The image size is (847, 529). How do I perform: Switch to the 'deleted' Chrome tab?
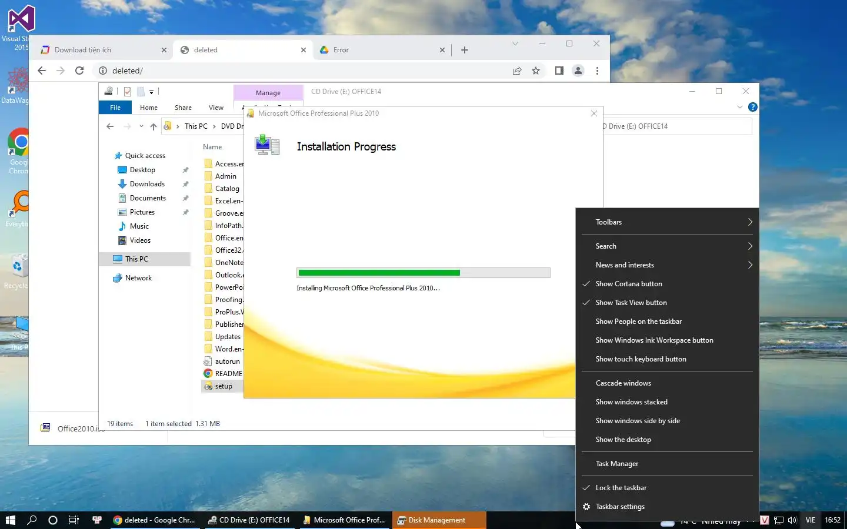pyautogui.click(x=242, y=50)
